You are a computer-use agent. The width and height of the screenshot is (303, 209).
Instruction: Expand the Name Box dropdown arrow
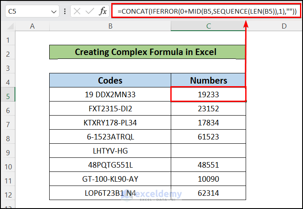pyautogui.click(x=53, y=12)
